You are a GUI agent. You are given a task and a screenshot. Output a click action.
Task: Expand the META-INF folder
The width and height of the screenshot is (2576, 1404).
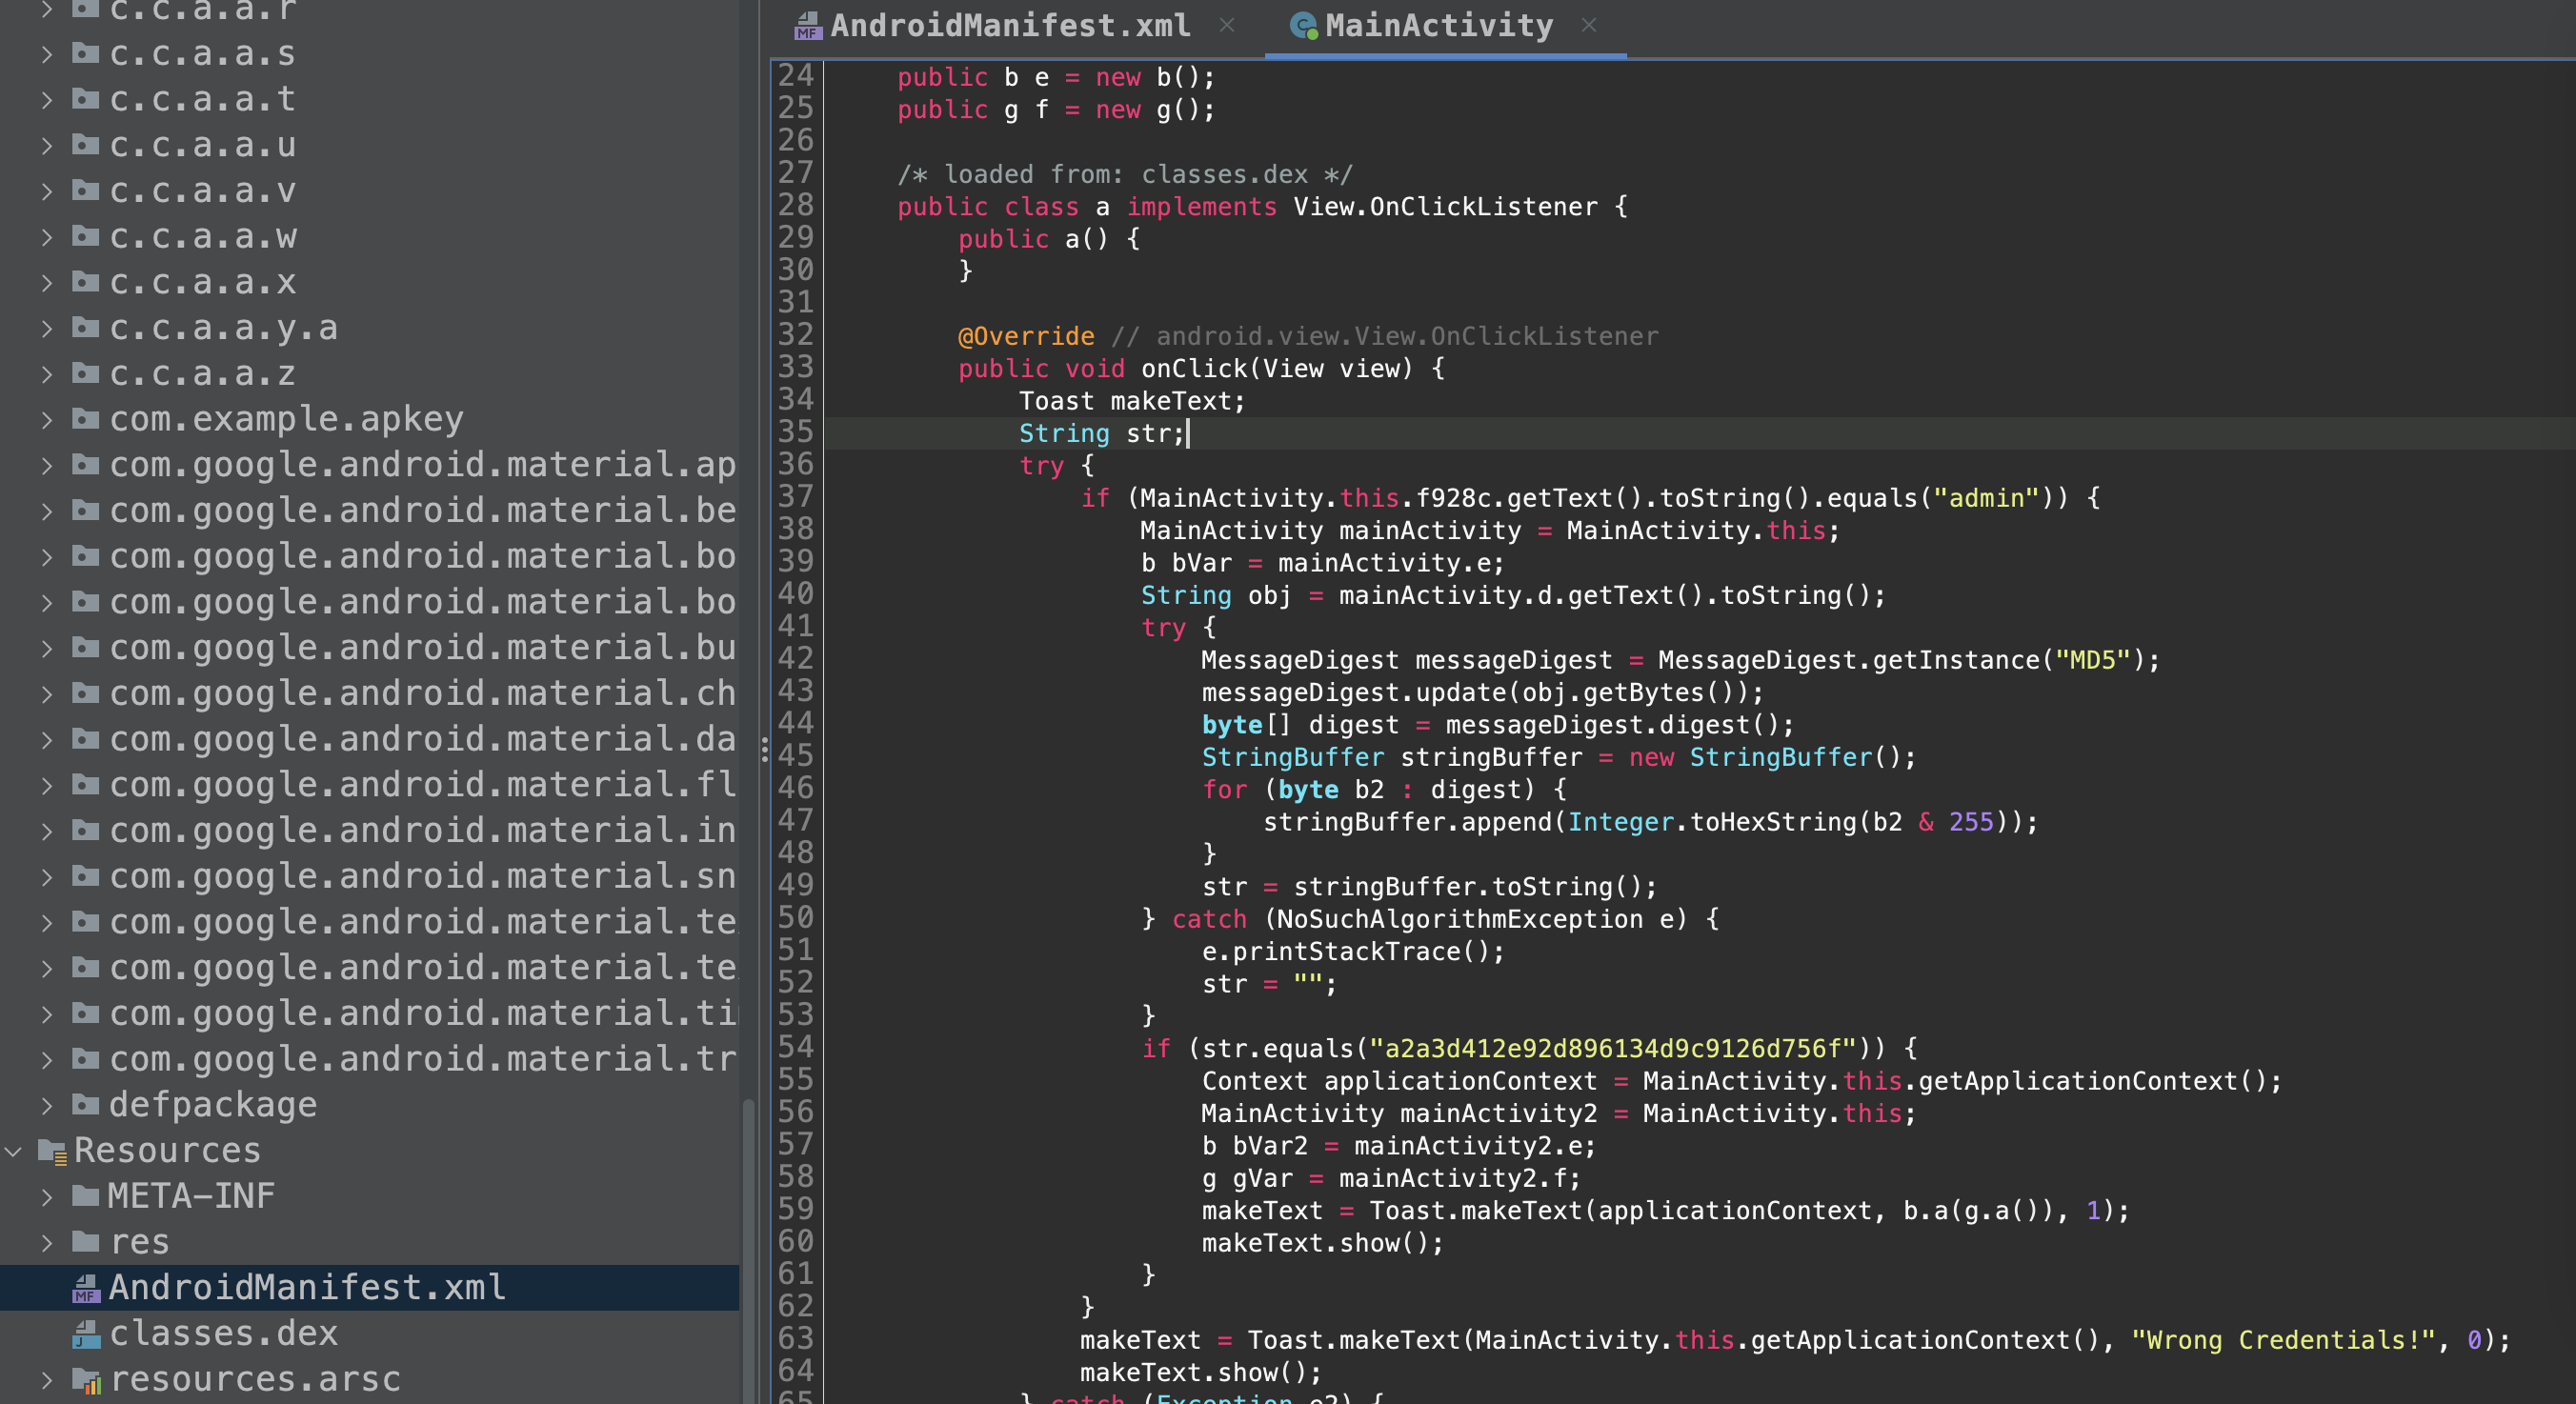tap(47, 1197)
